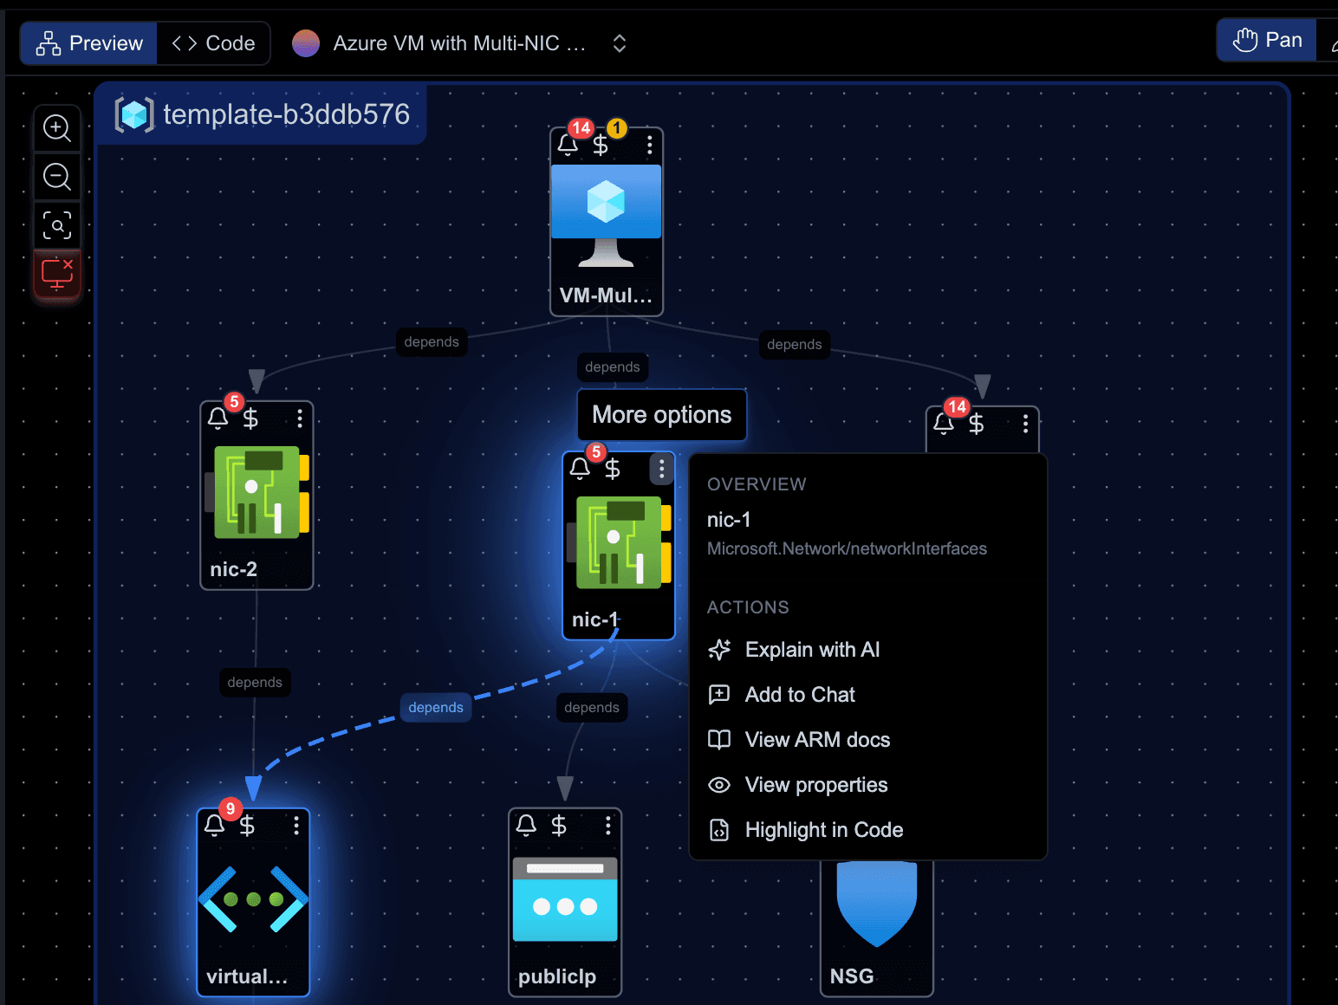The height and width of the screenshot is (1005, 1338).
Task: Open alerts bell on nic-2 node
Action: pos(218,418)
